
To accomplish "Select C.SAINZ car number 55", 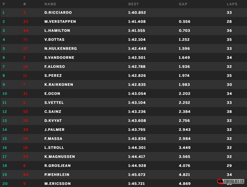I will click(26, 112).
